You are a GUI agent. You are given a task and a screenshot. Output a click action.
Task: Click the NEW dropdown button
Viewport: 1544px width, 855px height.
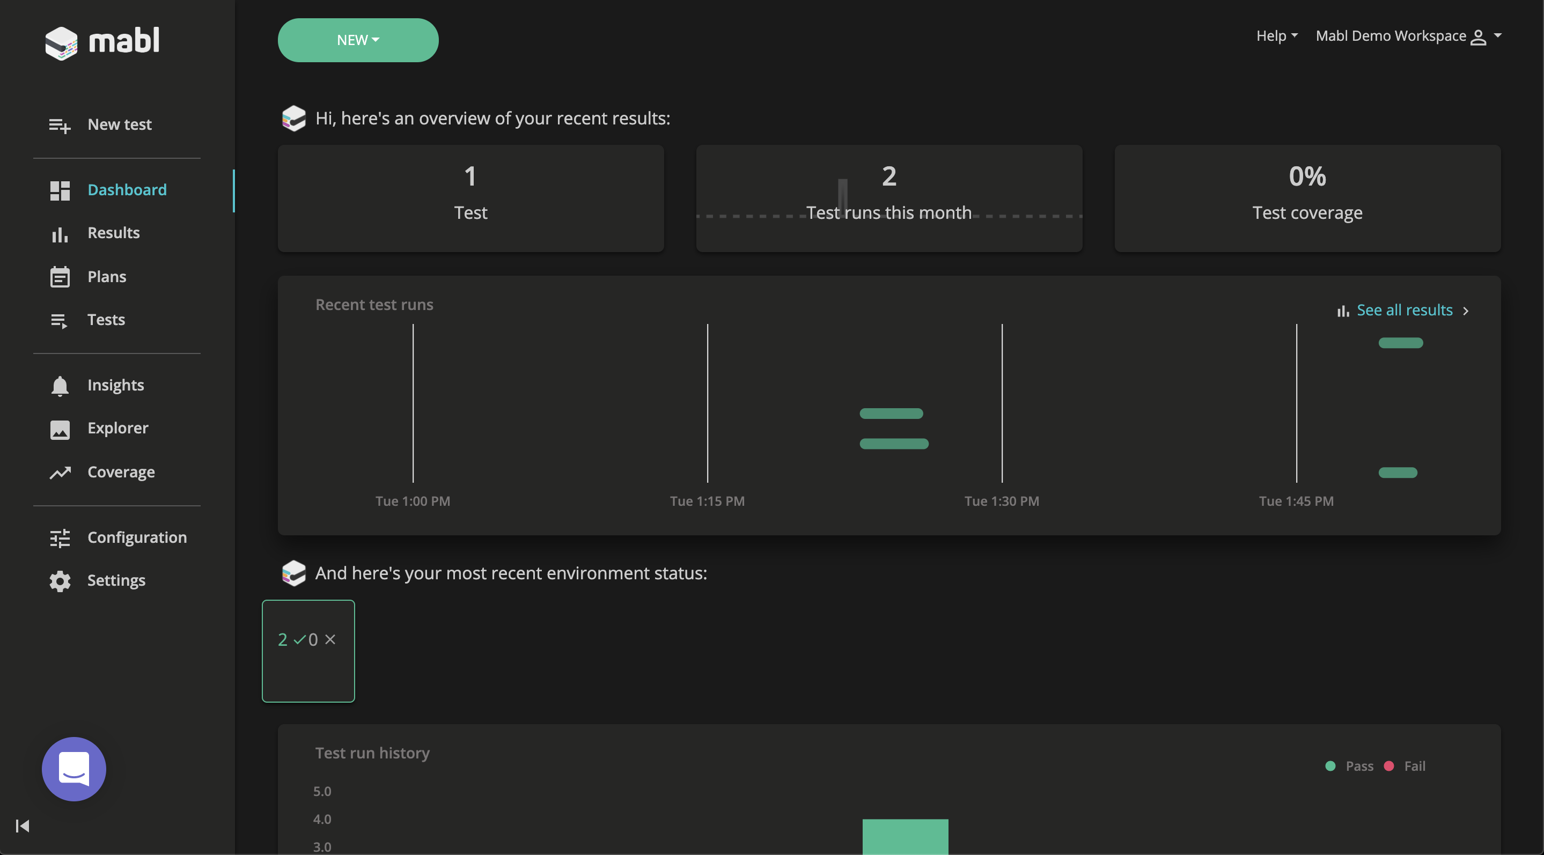click(x=358, y=40)
